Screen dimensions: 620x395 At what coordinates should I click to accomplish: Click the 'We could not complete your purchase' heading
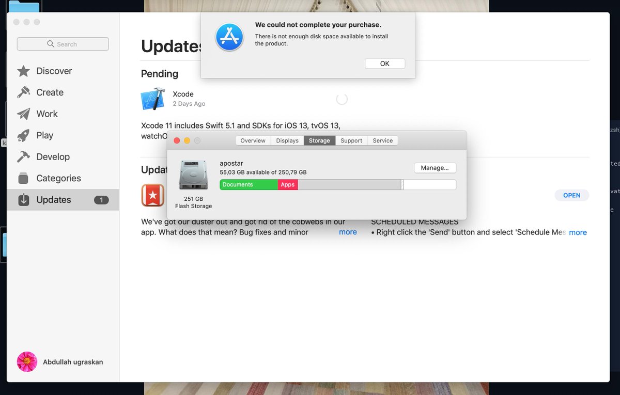318,25
